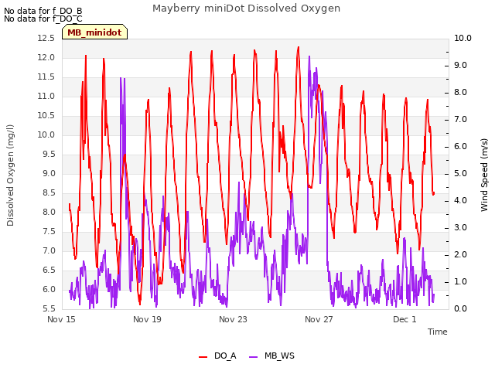This screenshot has height=371, width=495.
Task: Click the 3.0 value on wind speed axis
Action: pyautogui.click(x=460, y=227)
